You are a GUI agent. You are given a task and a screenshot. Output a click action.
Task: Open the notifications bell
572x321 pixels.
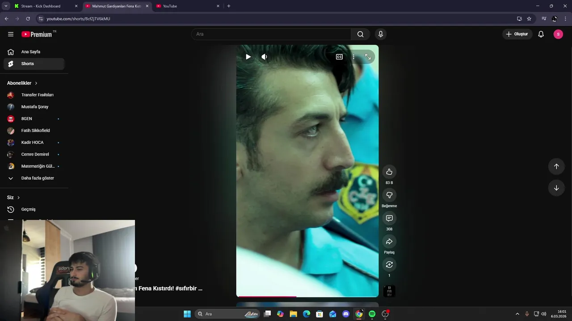(x=541, y=34)
